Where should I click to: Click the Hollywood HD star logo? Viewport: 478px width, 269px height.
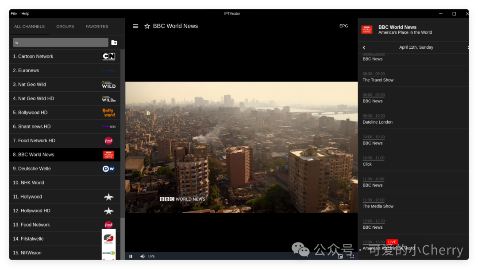coord(108,211)
